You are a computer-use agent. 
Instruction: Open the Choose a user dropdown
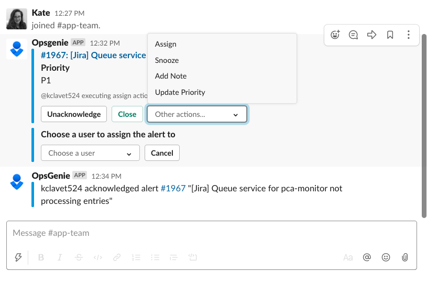pos(90,153)
